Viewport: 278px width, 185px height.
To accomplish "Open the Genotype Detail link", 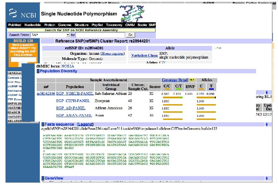I will [175, 80].
